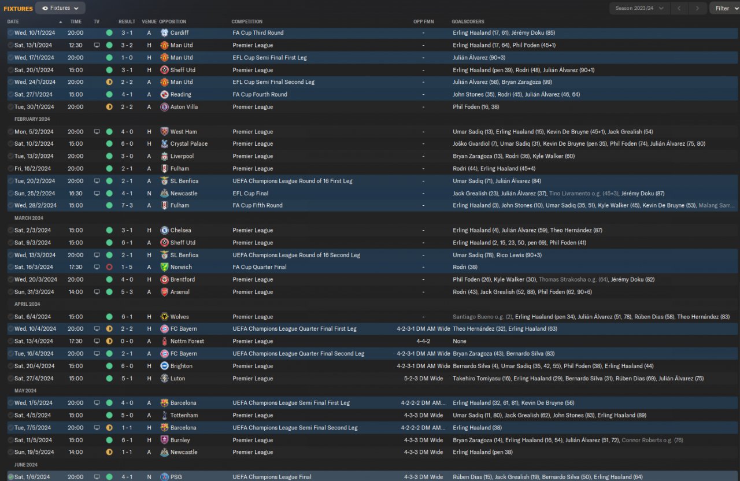Click the West Ham club badge
740x481 pixels.
[164, 132]
